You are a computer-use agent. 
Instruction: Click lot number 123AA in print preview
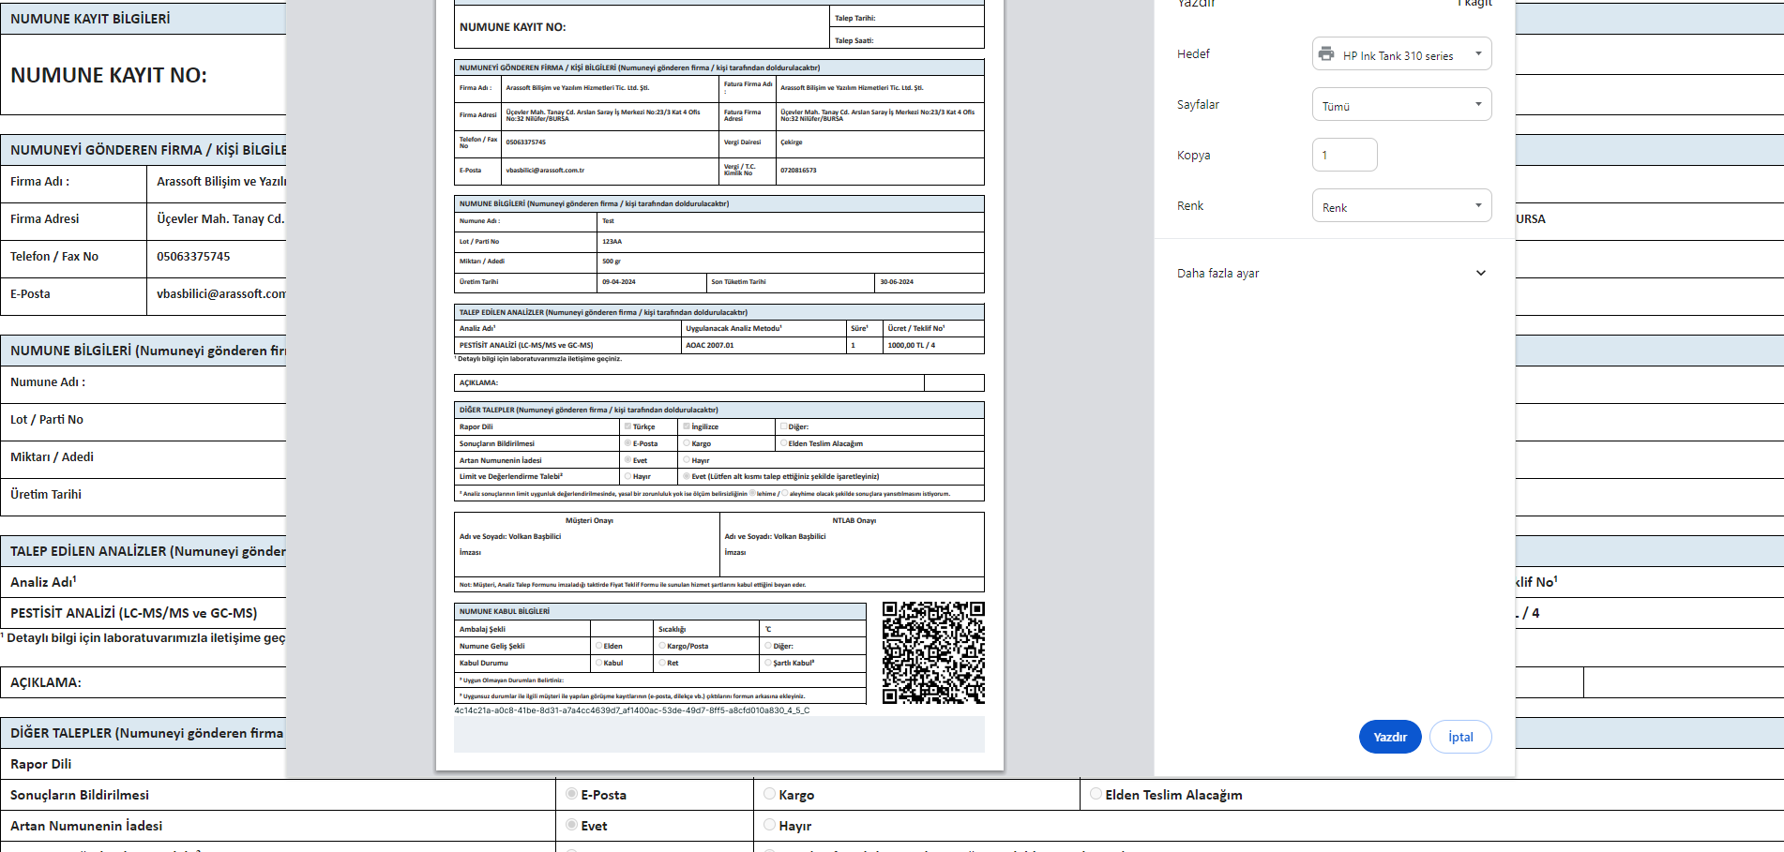coord(612,242)
